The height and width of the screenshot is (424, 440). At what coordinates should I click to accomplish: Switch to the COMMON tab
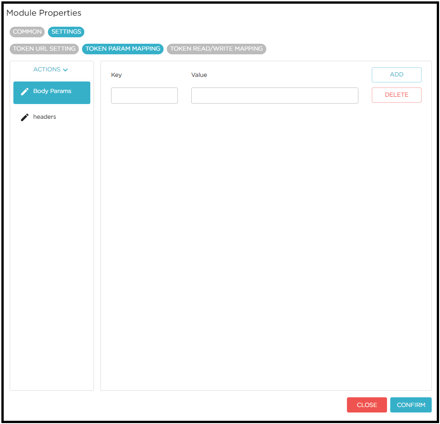[27, 32]
